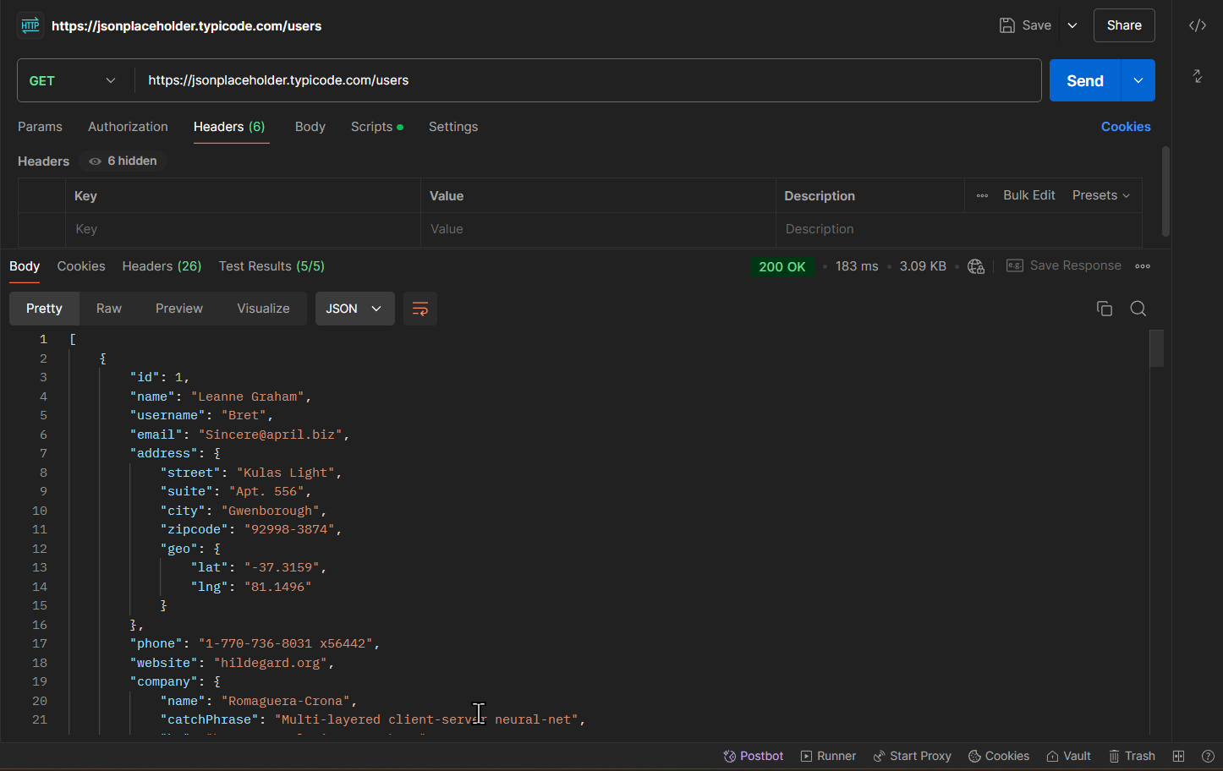Select the Pretty view

point(44,309)
